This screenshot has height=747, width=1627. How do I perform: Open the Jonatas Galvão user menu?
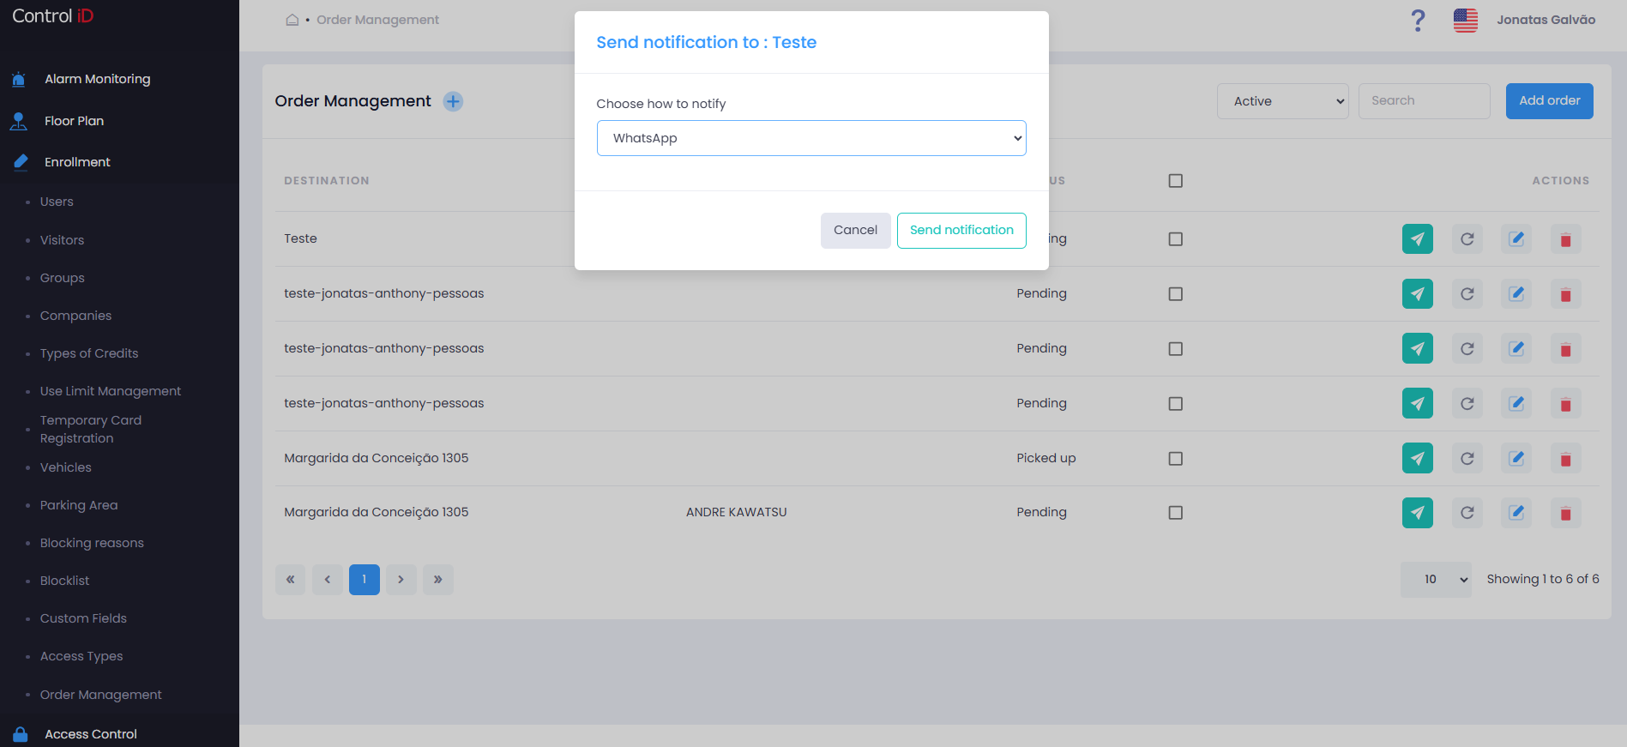coord(1546,20)
